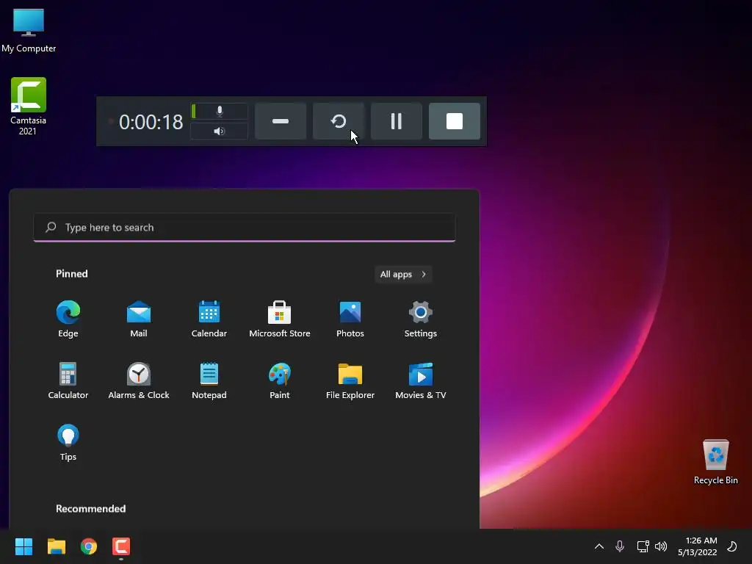The height and width of the screenshot is (564, 752).
Task: Minimize the Camtasia recording toolbar
Action: pyautogui.click(x=281, y=121)
